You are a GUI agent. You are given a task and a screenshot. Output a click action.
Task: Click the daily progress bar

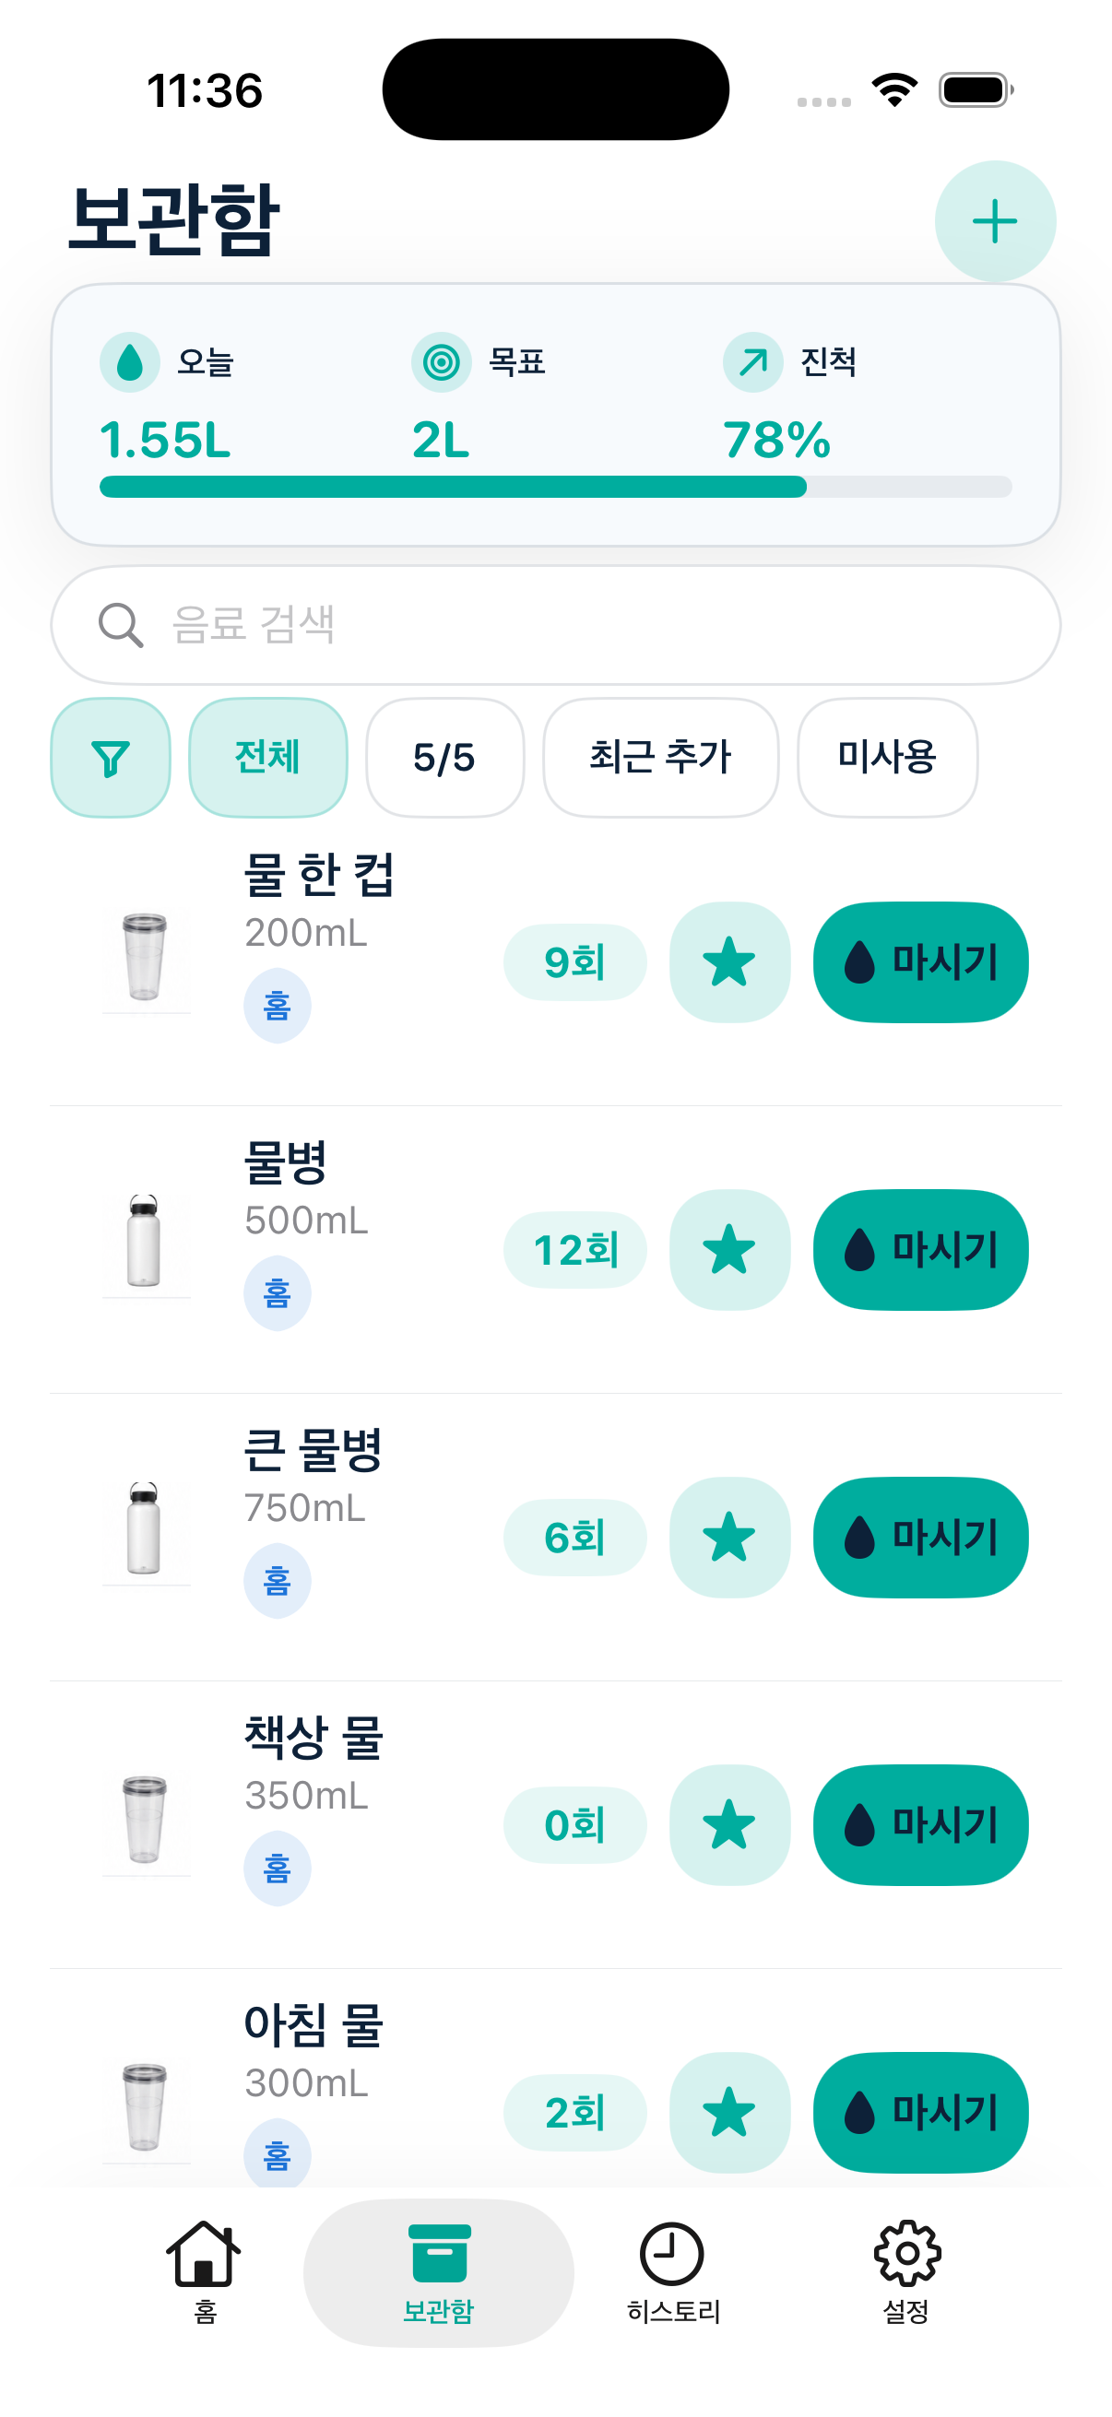[x=555, y=486]
